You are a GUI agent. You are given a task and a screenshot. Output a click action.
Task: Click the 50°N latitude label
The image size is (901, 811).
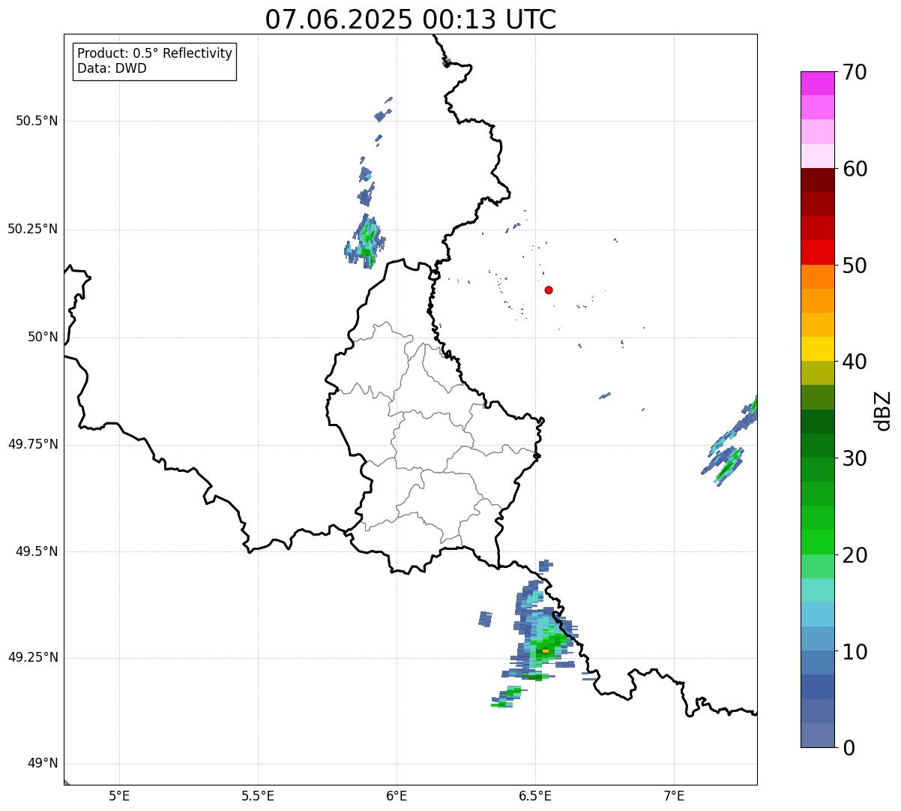tap(43, 337)
